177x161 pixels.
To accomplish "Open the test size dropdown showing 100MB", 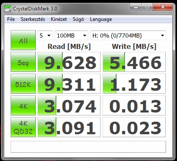I will 71,36.
